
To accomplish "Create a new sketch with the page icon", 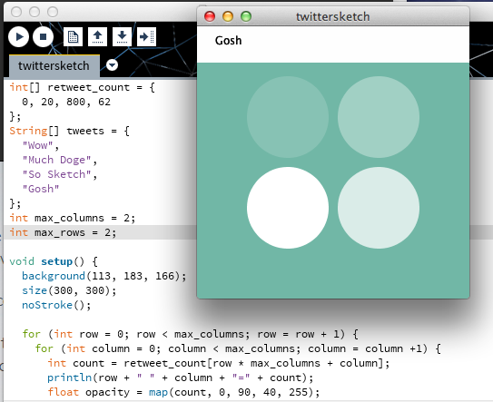I will coord(73,37).
